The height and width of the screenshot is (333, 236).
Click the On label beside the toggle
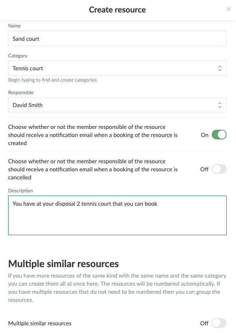(204, 135)
